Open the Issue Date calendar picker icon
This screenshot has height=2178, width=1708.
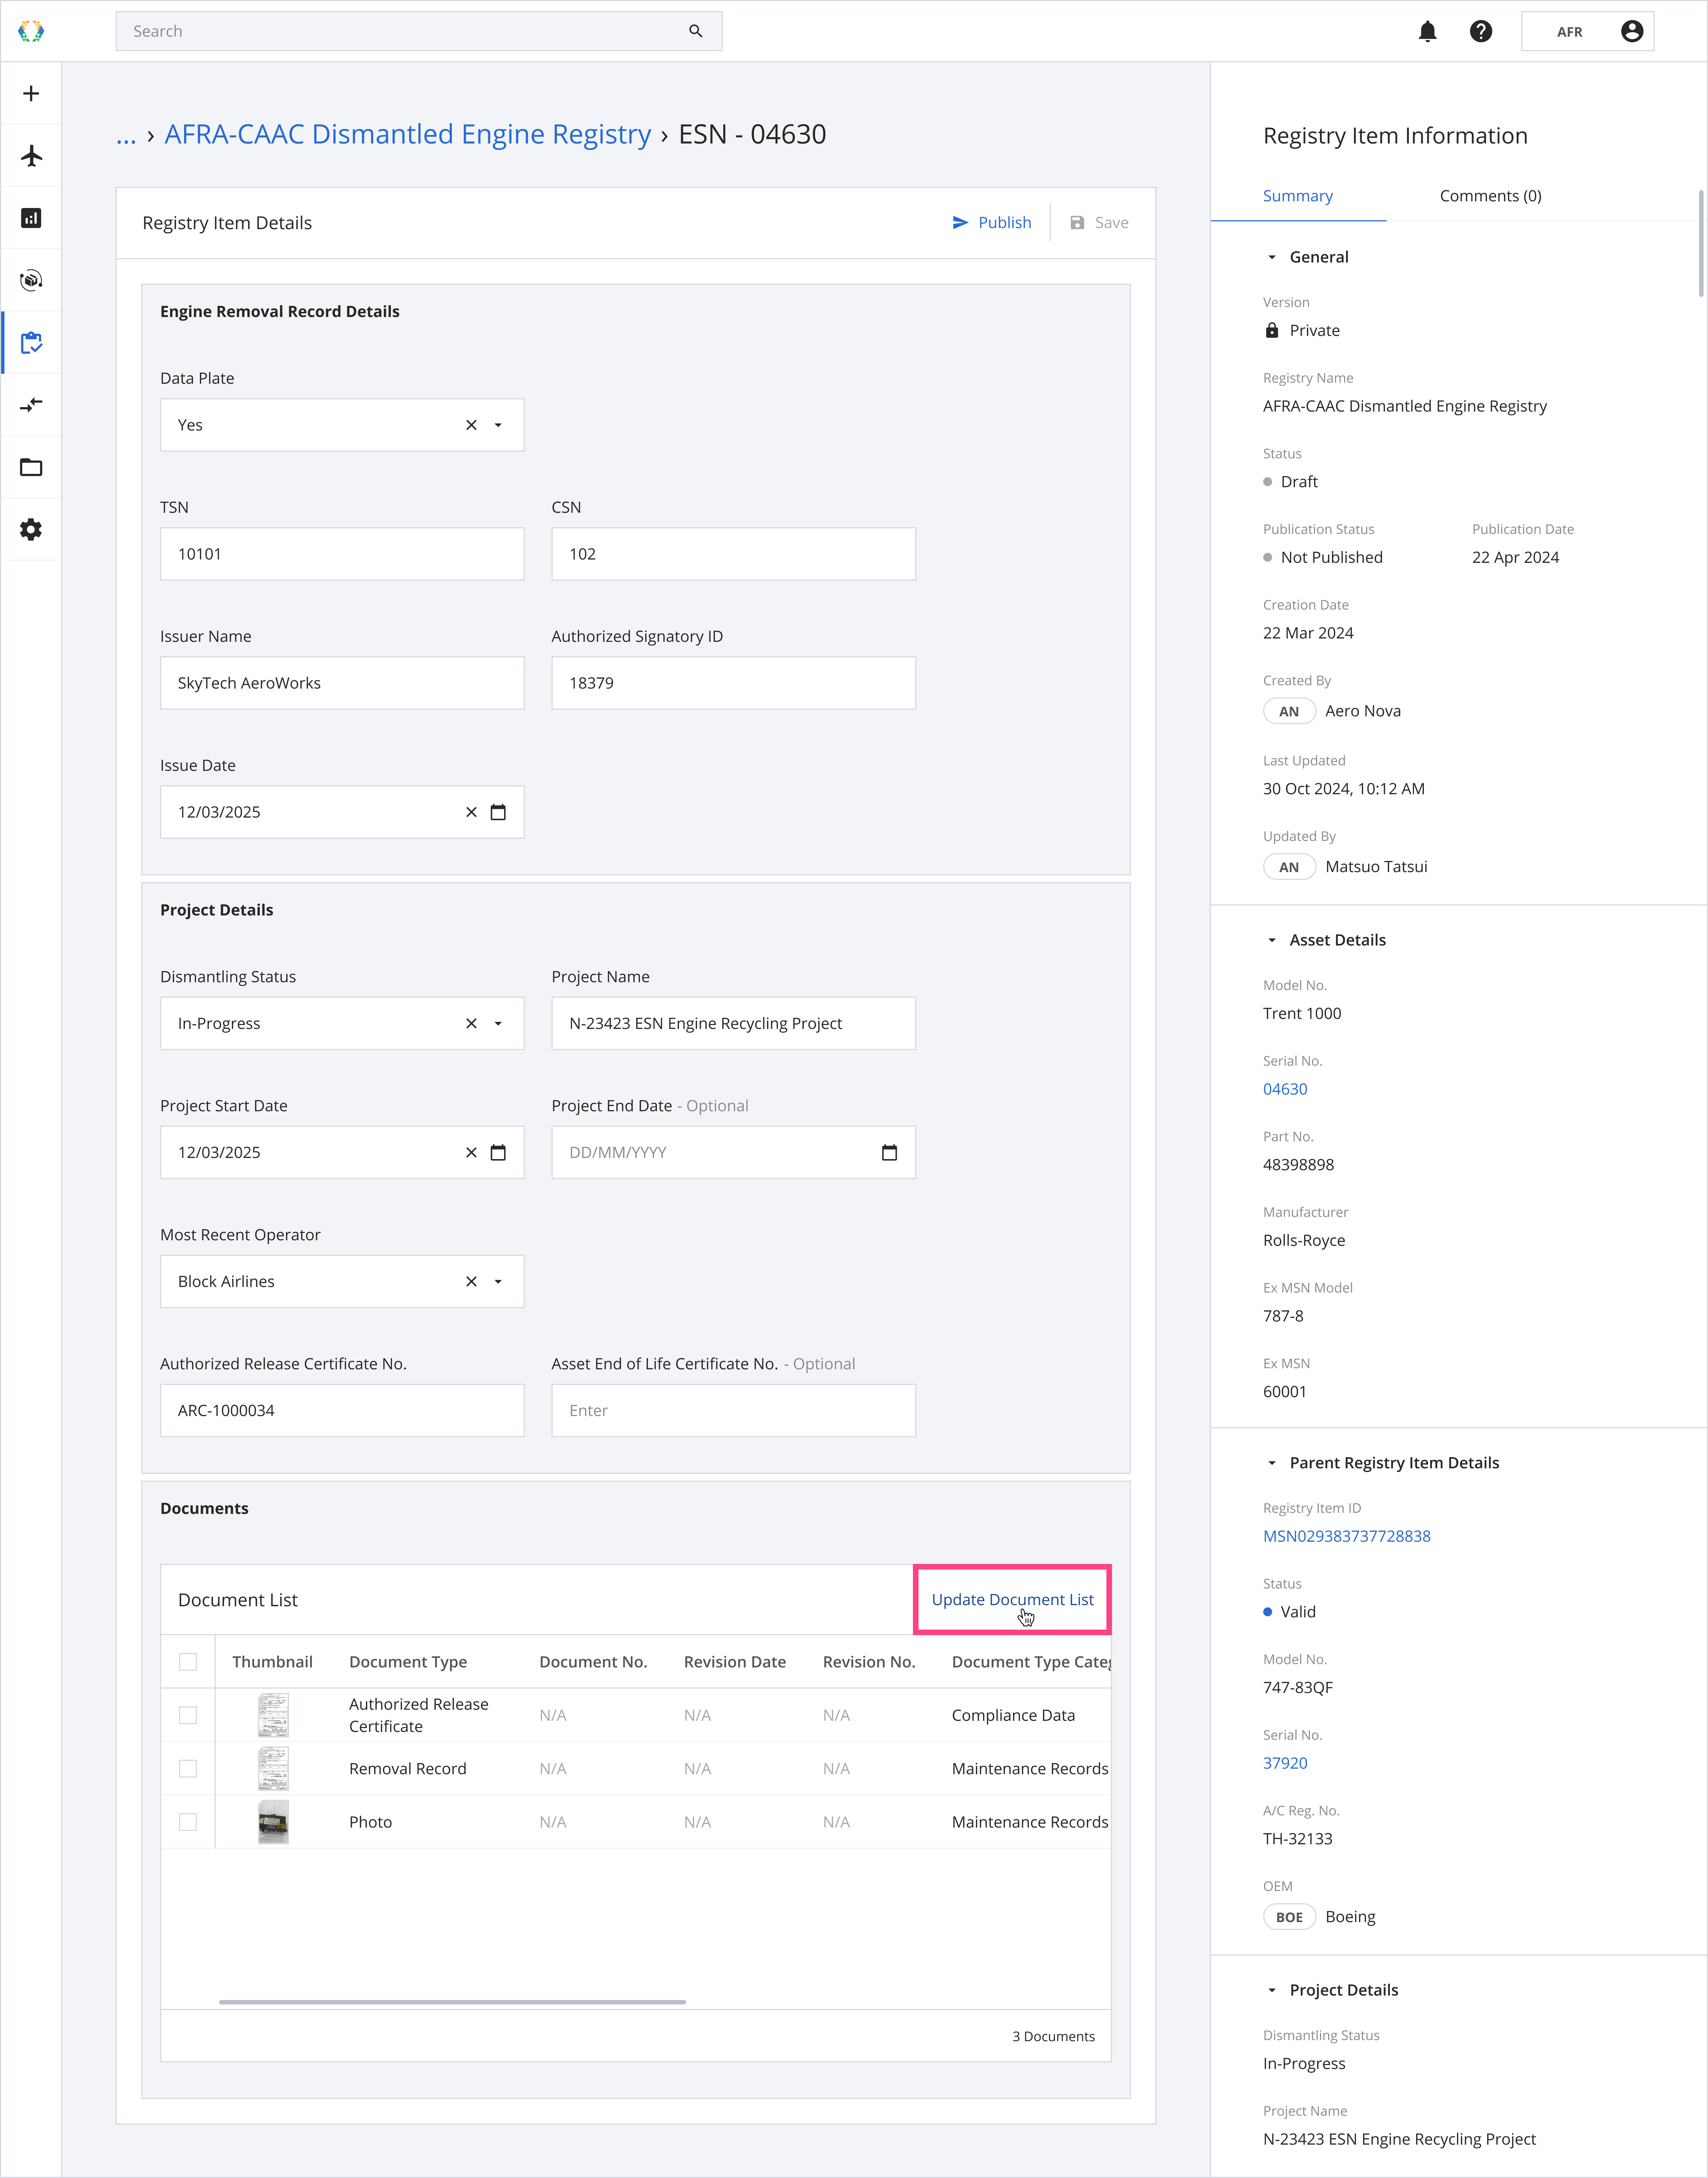(498, 812)
